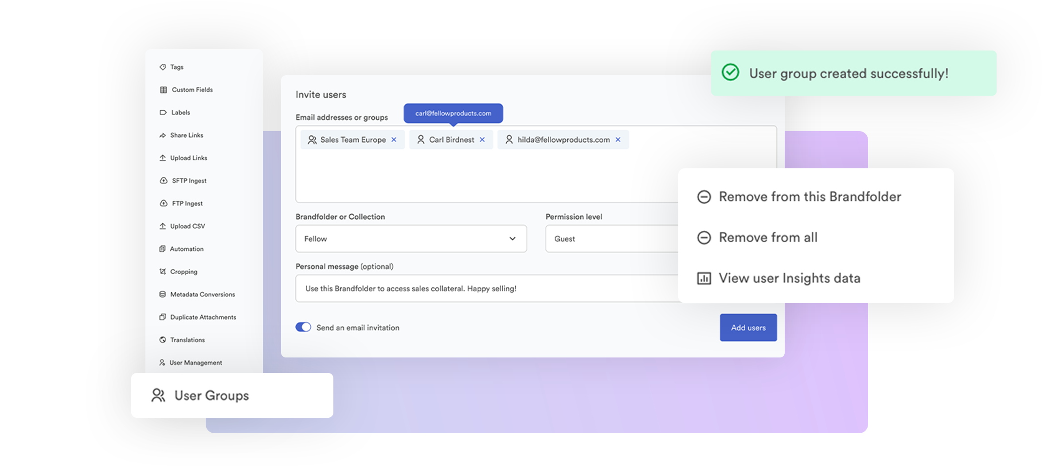Toggle Send an email invitation switch

(304, 327)
